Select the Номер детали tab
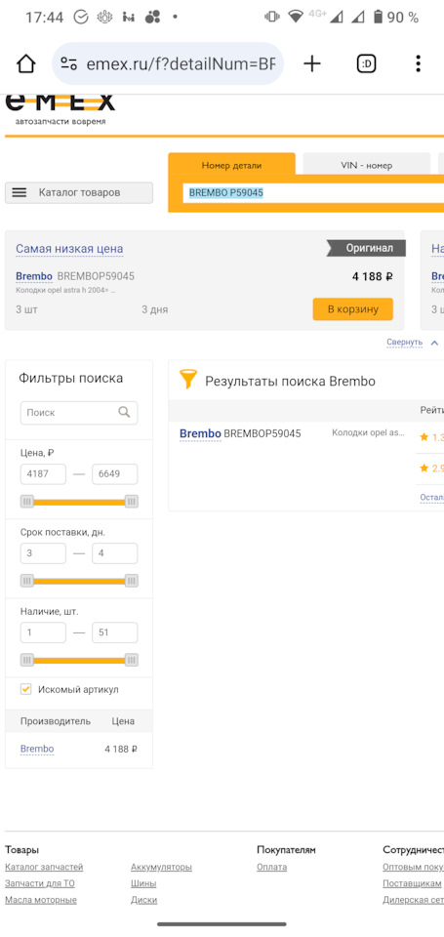The height and width of the screenshot is (937, 444). [x=231, y=166]
